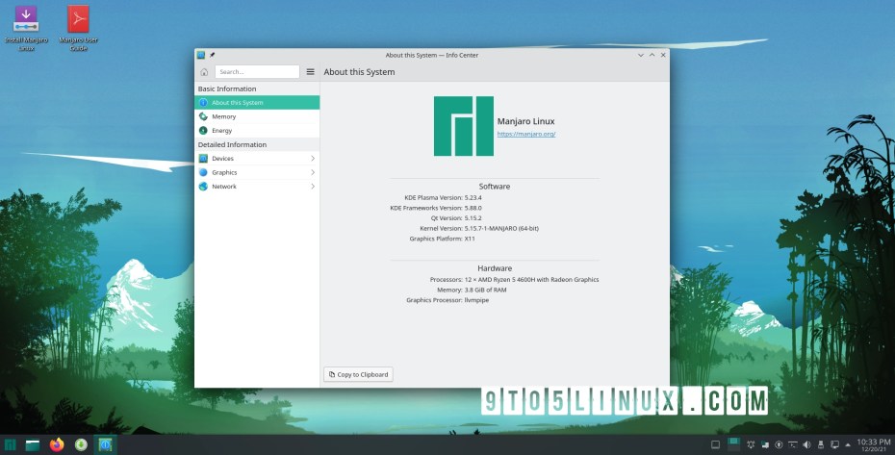Expand the Network category chevron
Screen dimensions: 895x455
point(313,186)
